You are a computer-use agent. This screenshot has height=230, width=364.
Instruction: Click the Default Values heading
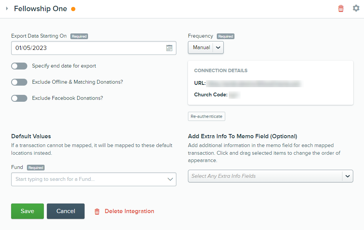pos(31,136)
